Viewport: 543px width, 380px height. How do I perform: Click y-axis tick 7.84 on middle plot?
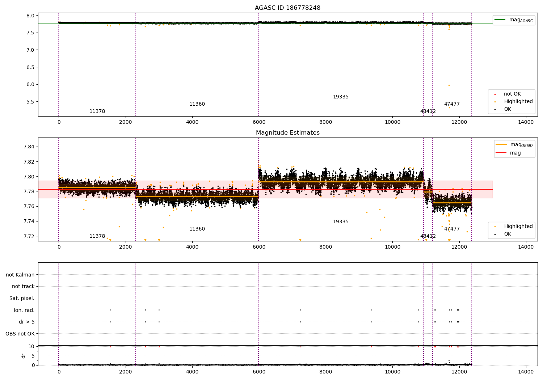click(x=29, y=147)
